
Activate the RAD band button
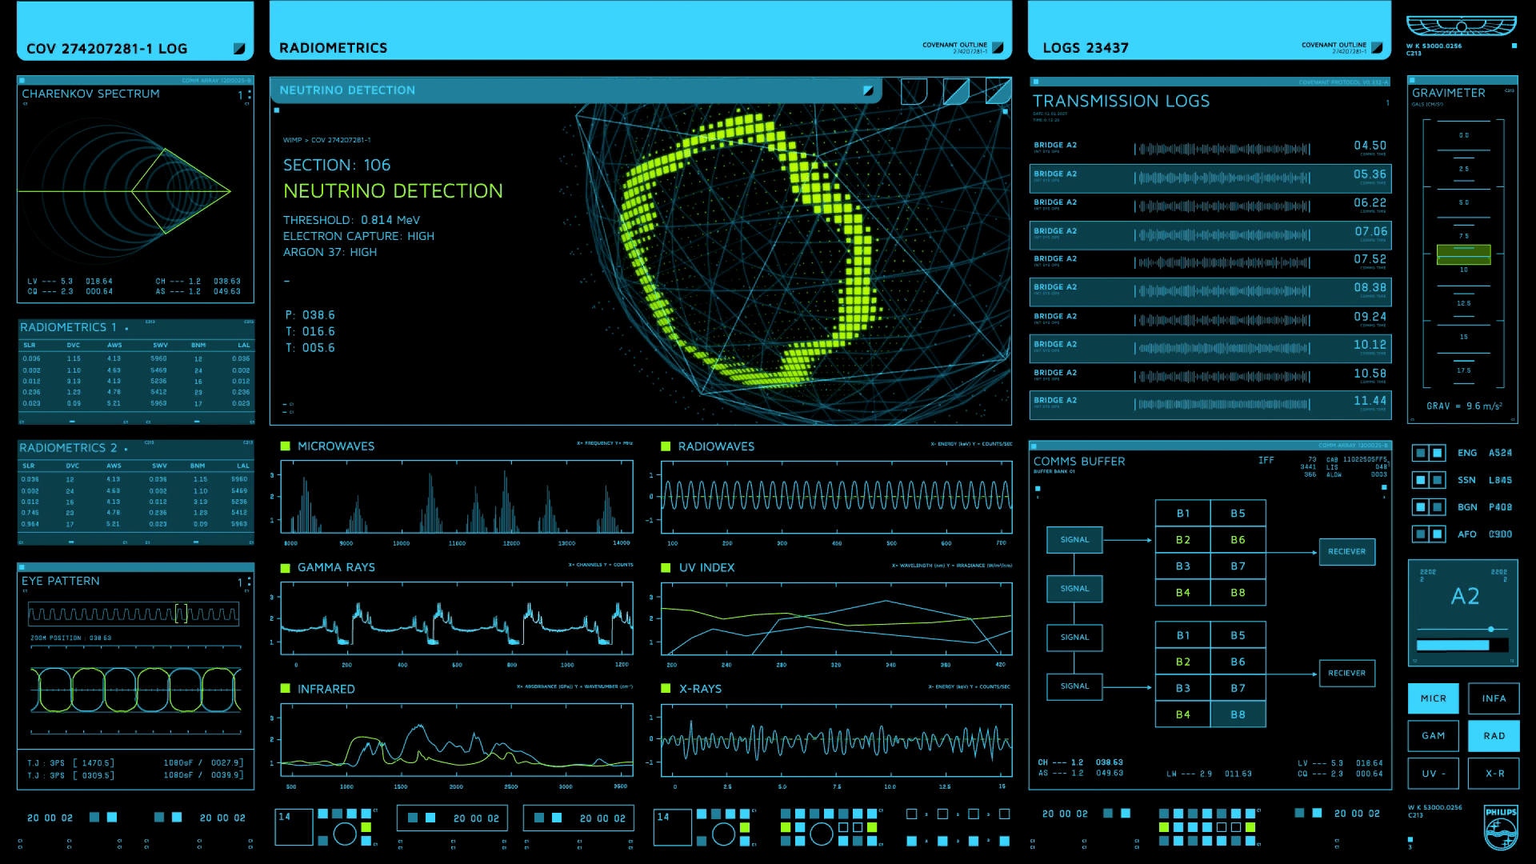(1494, 736)
